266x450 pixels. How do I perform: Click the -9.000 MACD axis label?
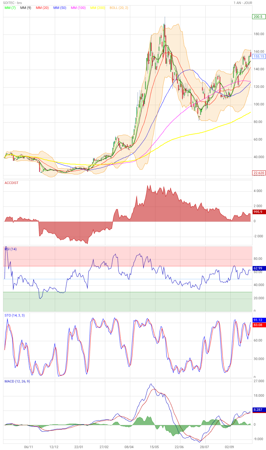click(x=258, y=439)
